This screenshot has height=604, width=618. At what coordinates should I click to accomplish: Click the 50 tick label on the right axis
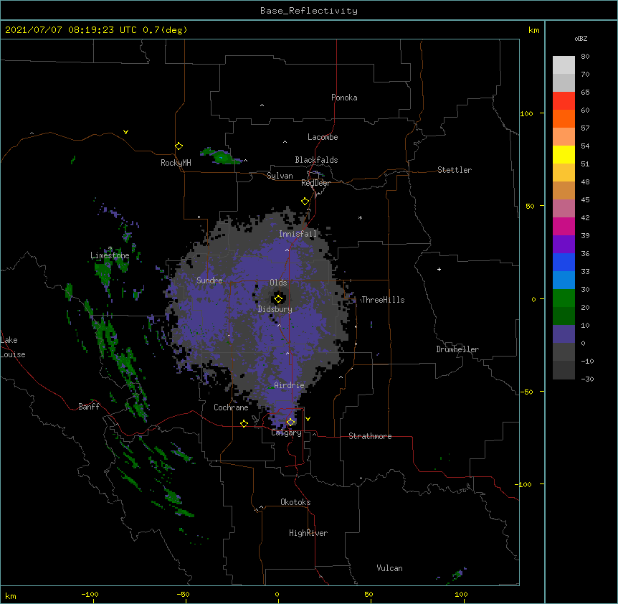coord(530,206)
